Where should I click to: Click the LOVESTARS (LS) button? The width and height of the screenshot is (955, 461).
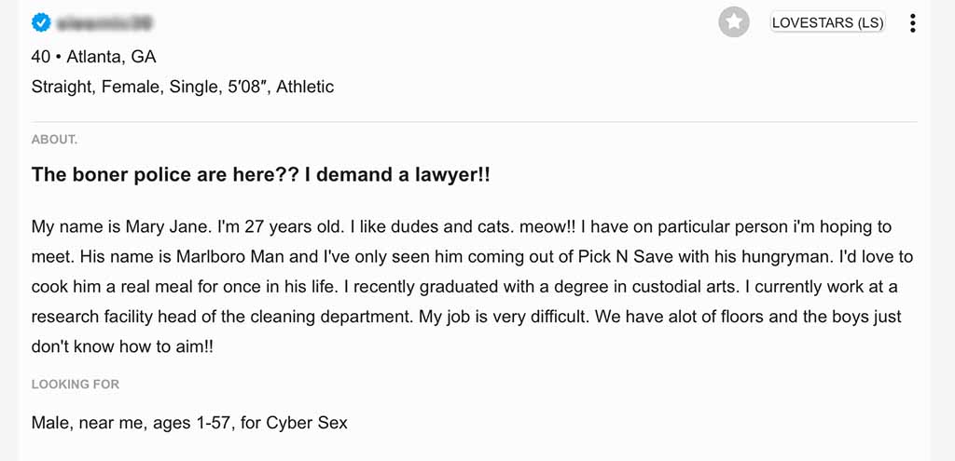point(828,22)
